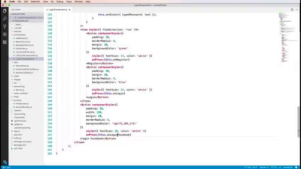
Task: Collapse the TUTORIALPROJECT section
Action: [x=20, y=21]
